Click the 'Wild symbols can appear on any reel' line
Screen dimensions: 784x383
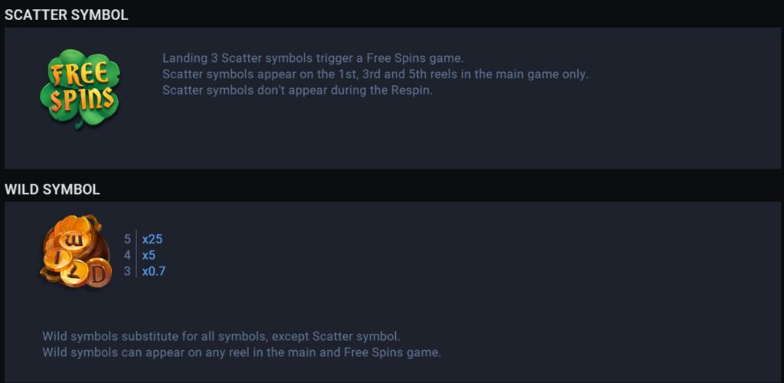[x=242, y=352]
